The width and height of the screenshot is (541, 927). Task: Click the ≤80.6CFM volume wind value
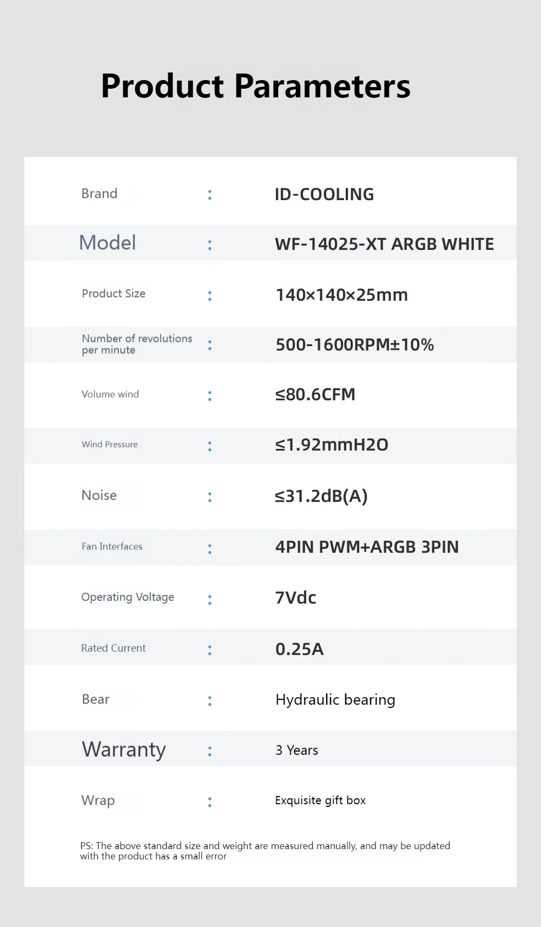pos(315,394)
